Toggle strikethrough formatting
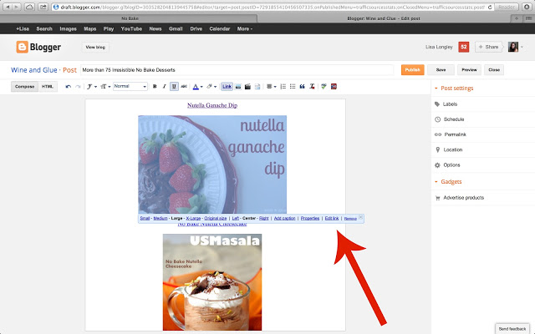Viewport: 535px width, 334px height. 184,87
